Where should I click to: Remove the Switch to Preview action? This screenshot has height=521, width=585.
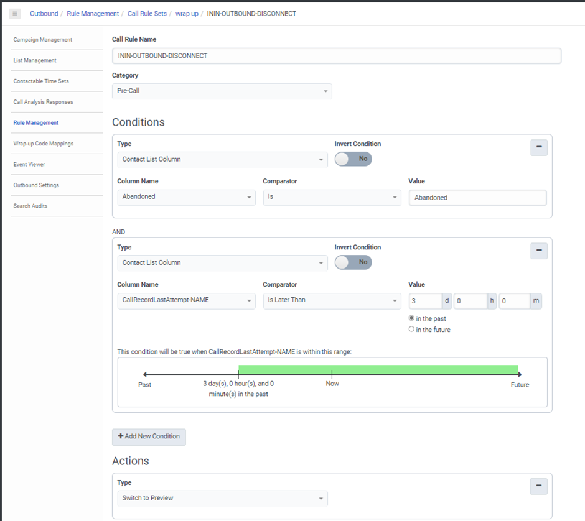[538, 486]
